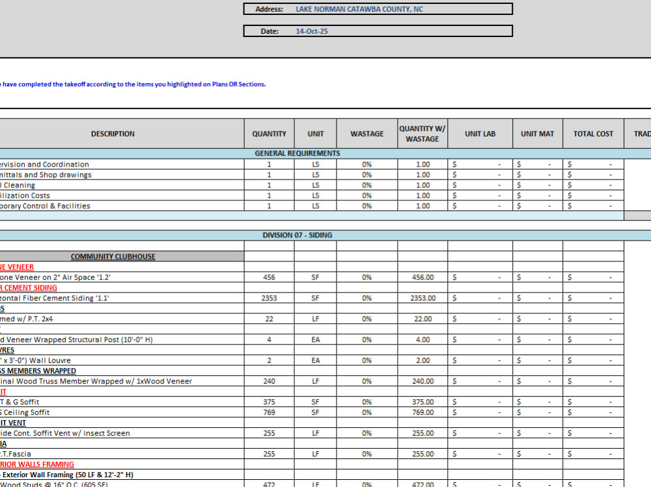This screenshot has height=487, width=651.
Task: Select the Structural Post unit EA cell
Action: 316,339
